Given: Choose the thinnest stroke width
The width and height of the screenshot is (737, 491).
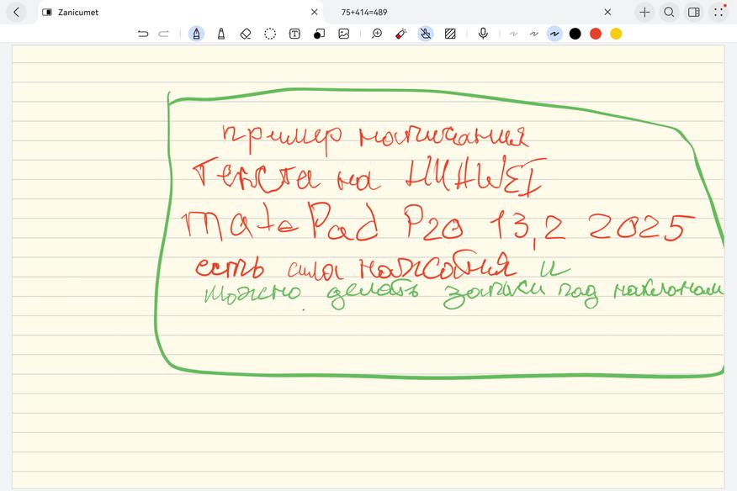Looking at the screenshot, I should 513,34.
